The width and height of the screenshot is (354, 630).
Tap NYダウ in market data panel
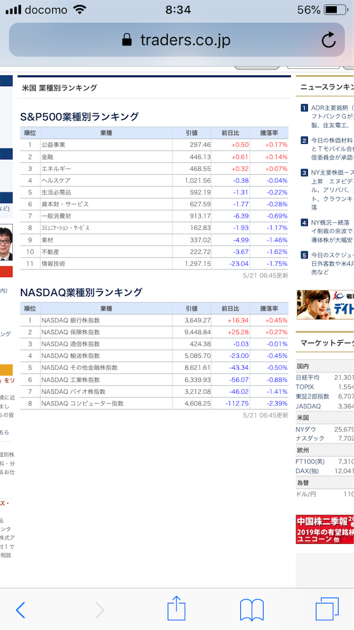pyautogui.click(x=306, y=429)
